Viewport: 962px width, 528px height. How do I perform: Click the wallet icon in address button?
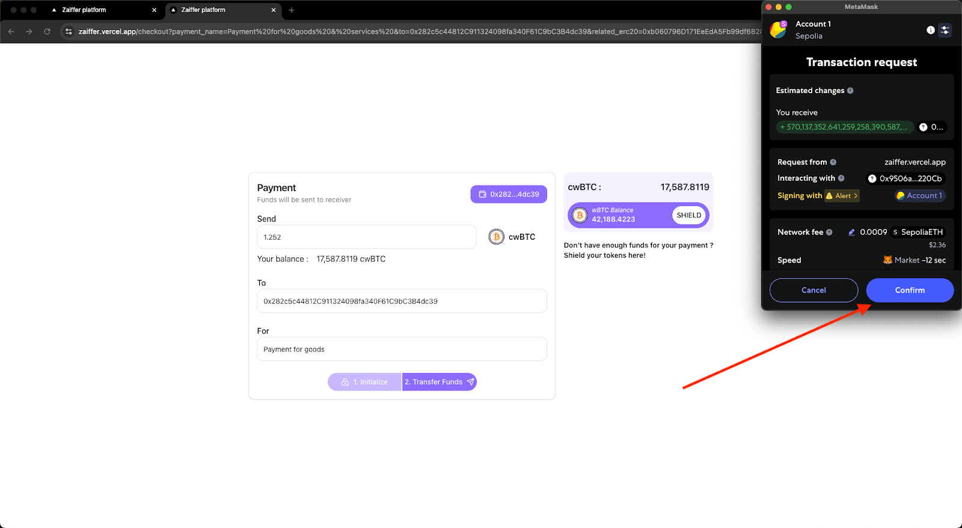click(x=482, y=194)
